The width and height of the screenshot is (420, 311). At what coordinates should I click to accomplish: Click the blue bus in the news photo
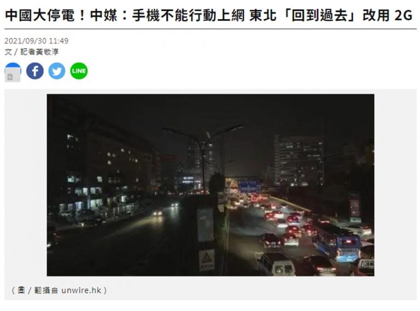click(x=336, y=242)
